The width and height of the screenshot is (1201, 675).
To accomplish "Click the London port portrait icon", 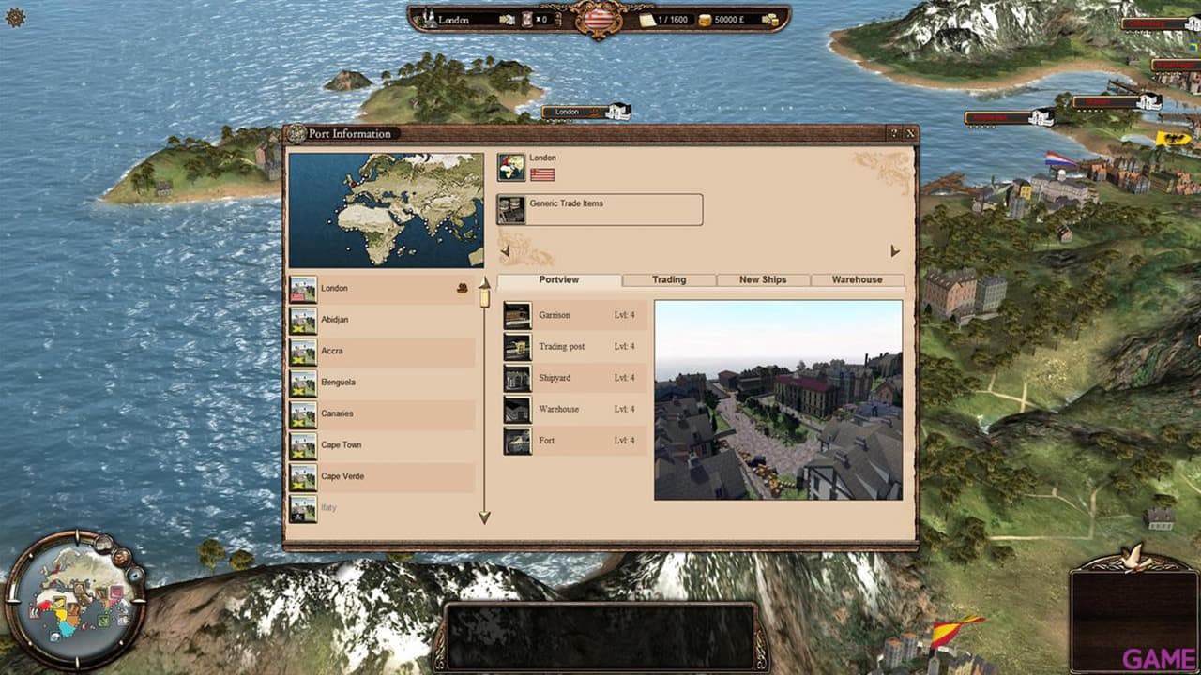I will 511,167.
